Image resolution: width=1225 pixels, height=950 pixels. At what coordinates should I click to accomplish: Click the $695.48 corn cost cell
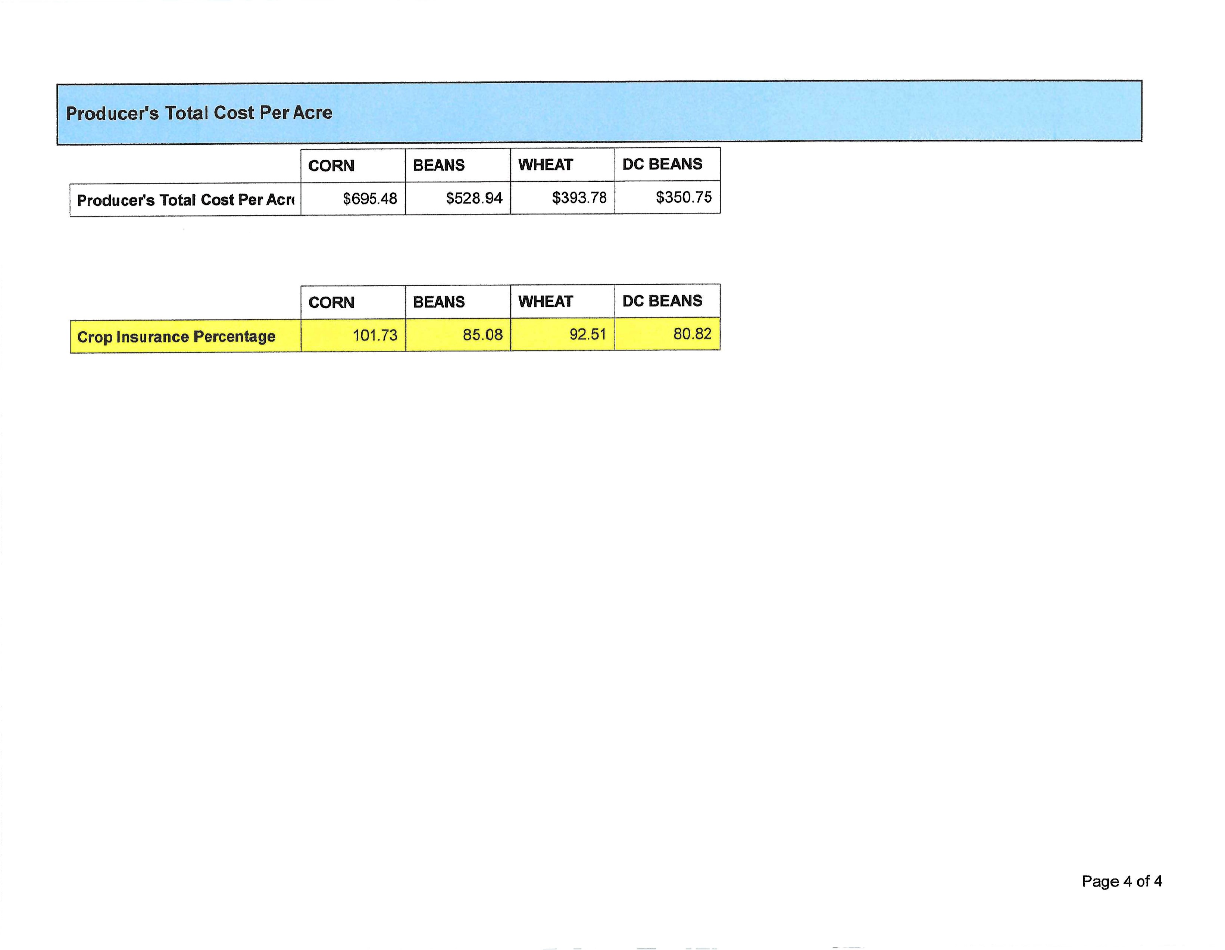point(370,199)
